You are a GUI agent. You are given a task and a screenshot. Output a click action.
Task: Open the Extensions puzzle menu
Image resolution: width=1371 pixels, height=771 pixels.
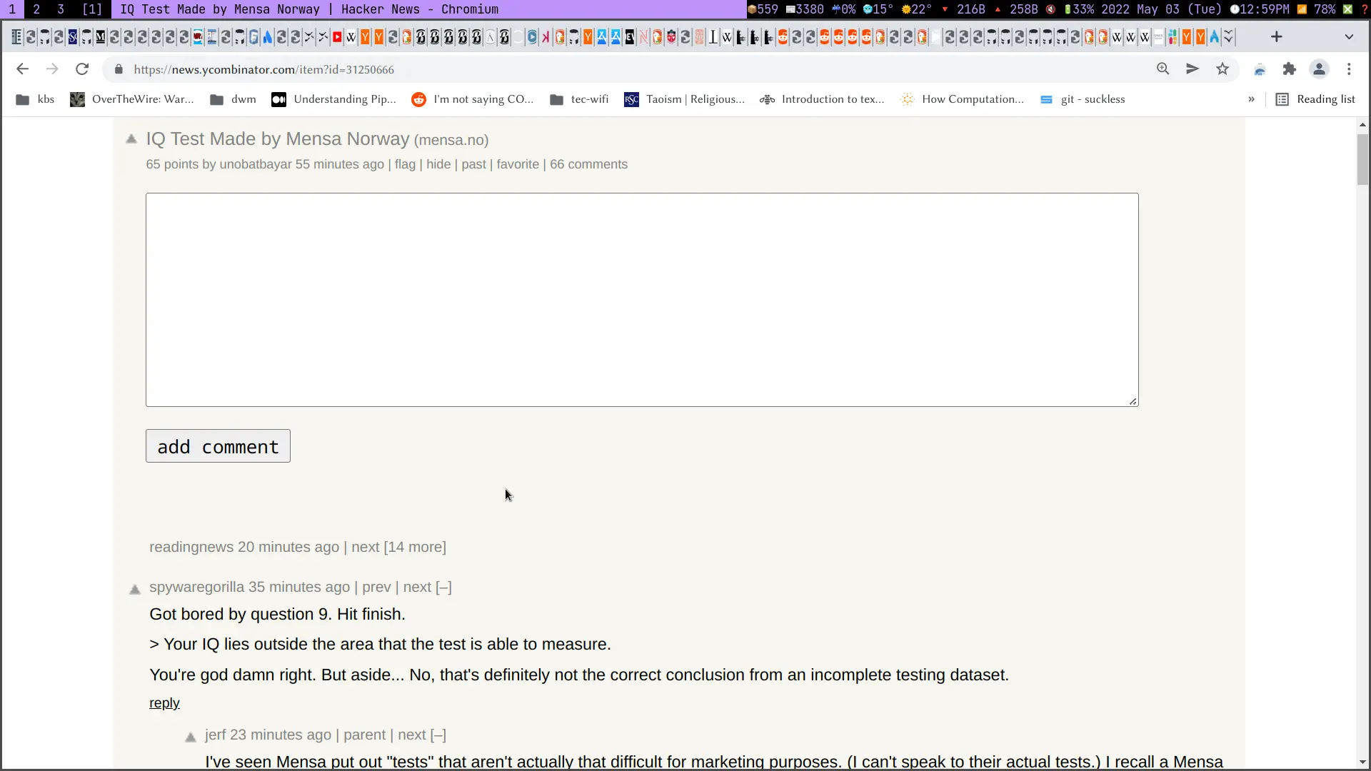[x=1289, y=69]
